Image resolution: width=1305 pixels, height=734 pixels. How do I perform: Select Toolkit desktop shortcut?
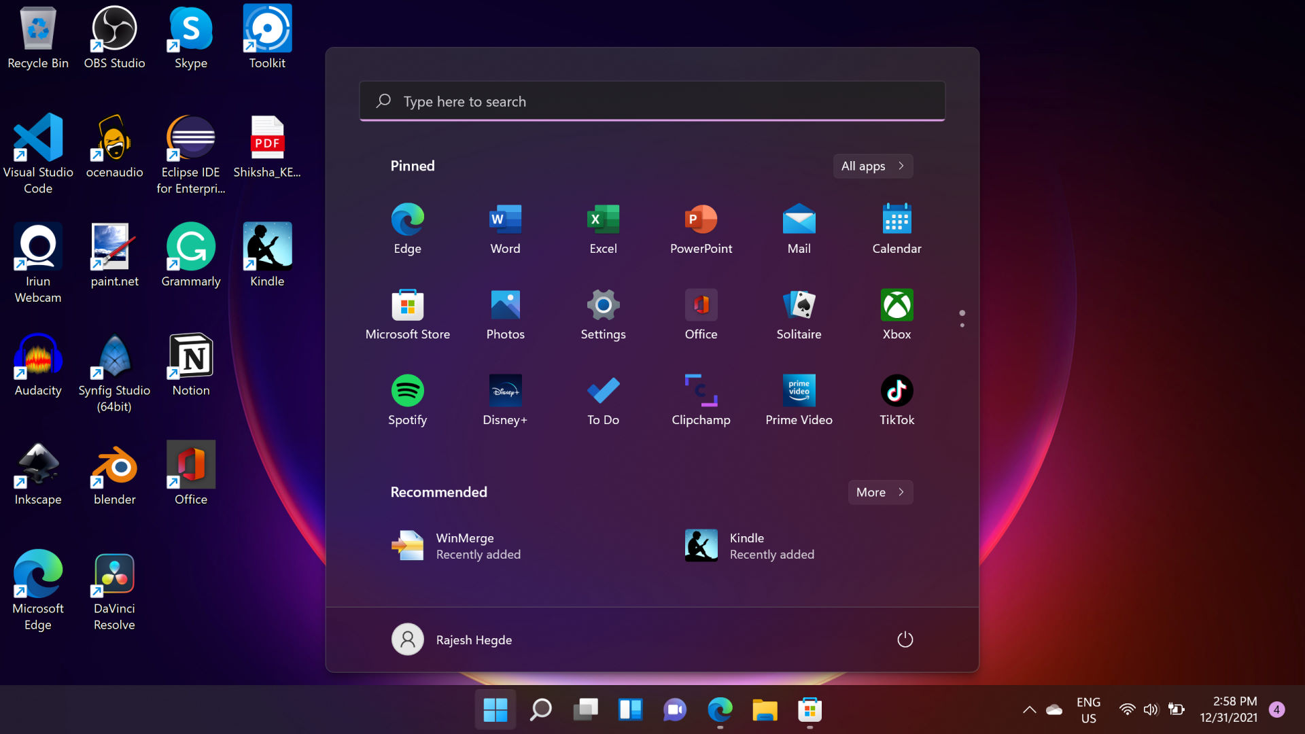tap(267, 38)
